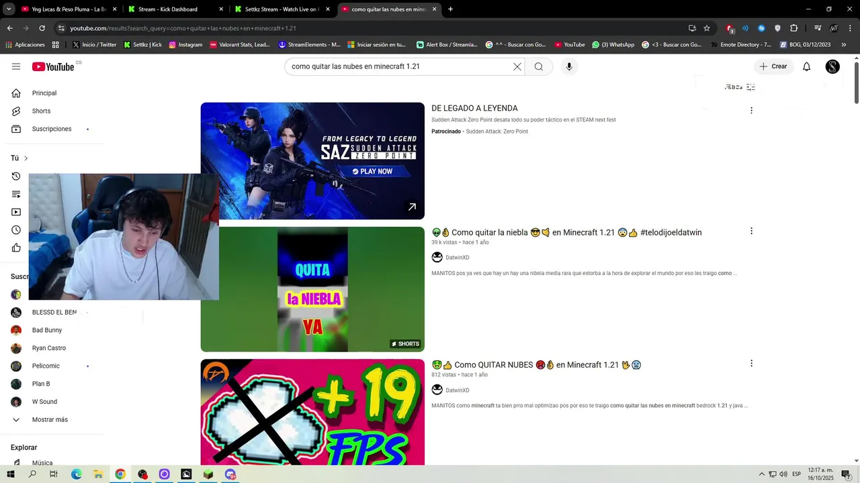Open YouTube notifications bell
This screenshot has height=483, width=860.
(807, 66)
